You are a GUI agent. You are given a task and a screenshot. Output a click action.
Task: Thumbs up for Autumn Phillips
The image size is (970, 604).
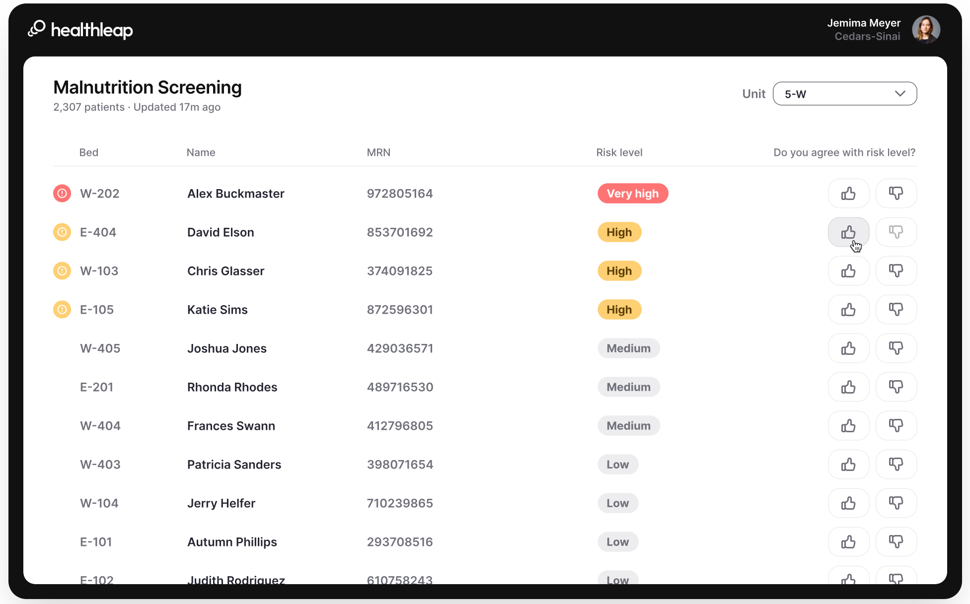(x=848, y=541)
